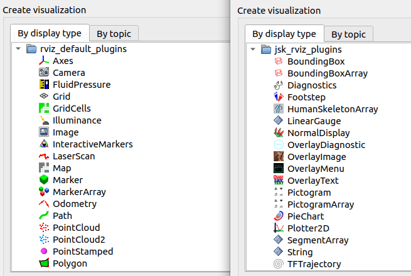The width and height of the screenshot is (411, 276).
Task: Select the Polygon icon
Action: (44, 263)
